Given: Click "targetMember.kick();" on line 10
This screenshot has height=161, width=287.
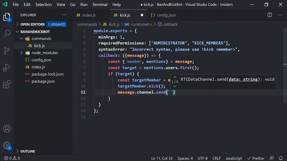Looking at the screenshot, I should click(141, 86).
